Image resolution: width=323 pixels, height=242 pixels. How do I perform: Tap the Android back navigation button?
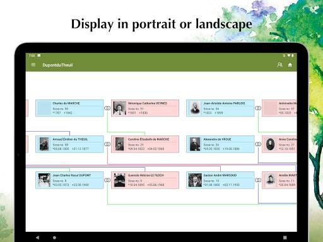pyautogui.click(x=37, y=238)
